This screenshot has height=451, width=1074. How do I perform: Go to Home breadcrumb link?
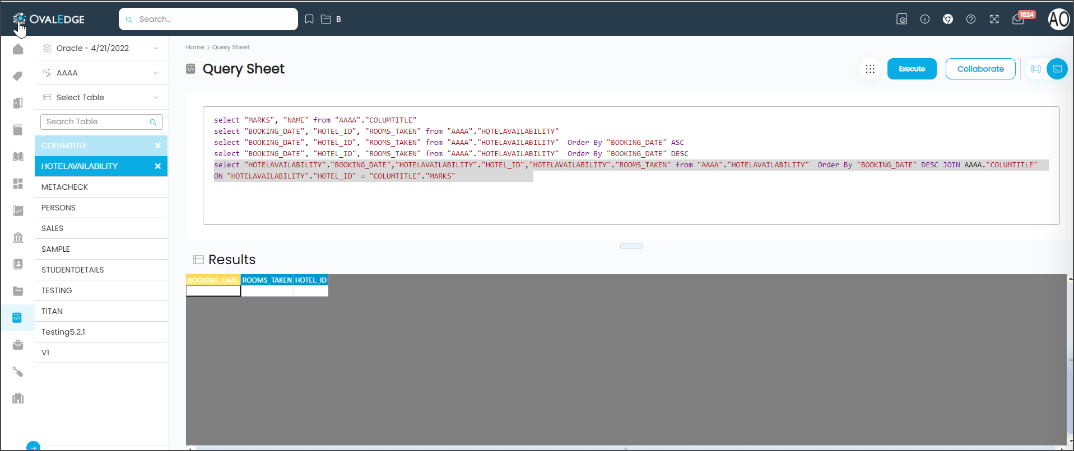[195, 47]
